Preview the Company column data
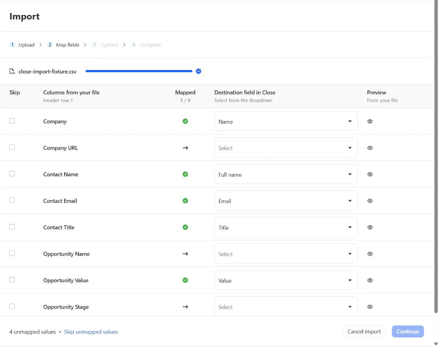The height and width of the screenshot is (347, 439). click(x=370, y=121)
